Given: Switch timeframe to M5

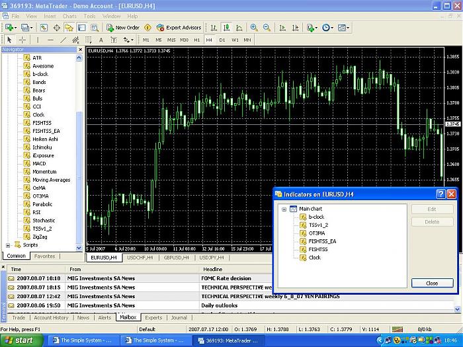Looking at the screenshot, I should 159,40.
